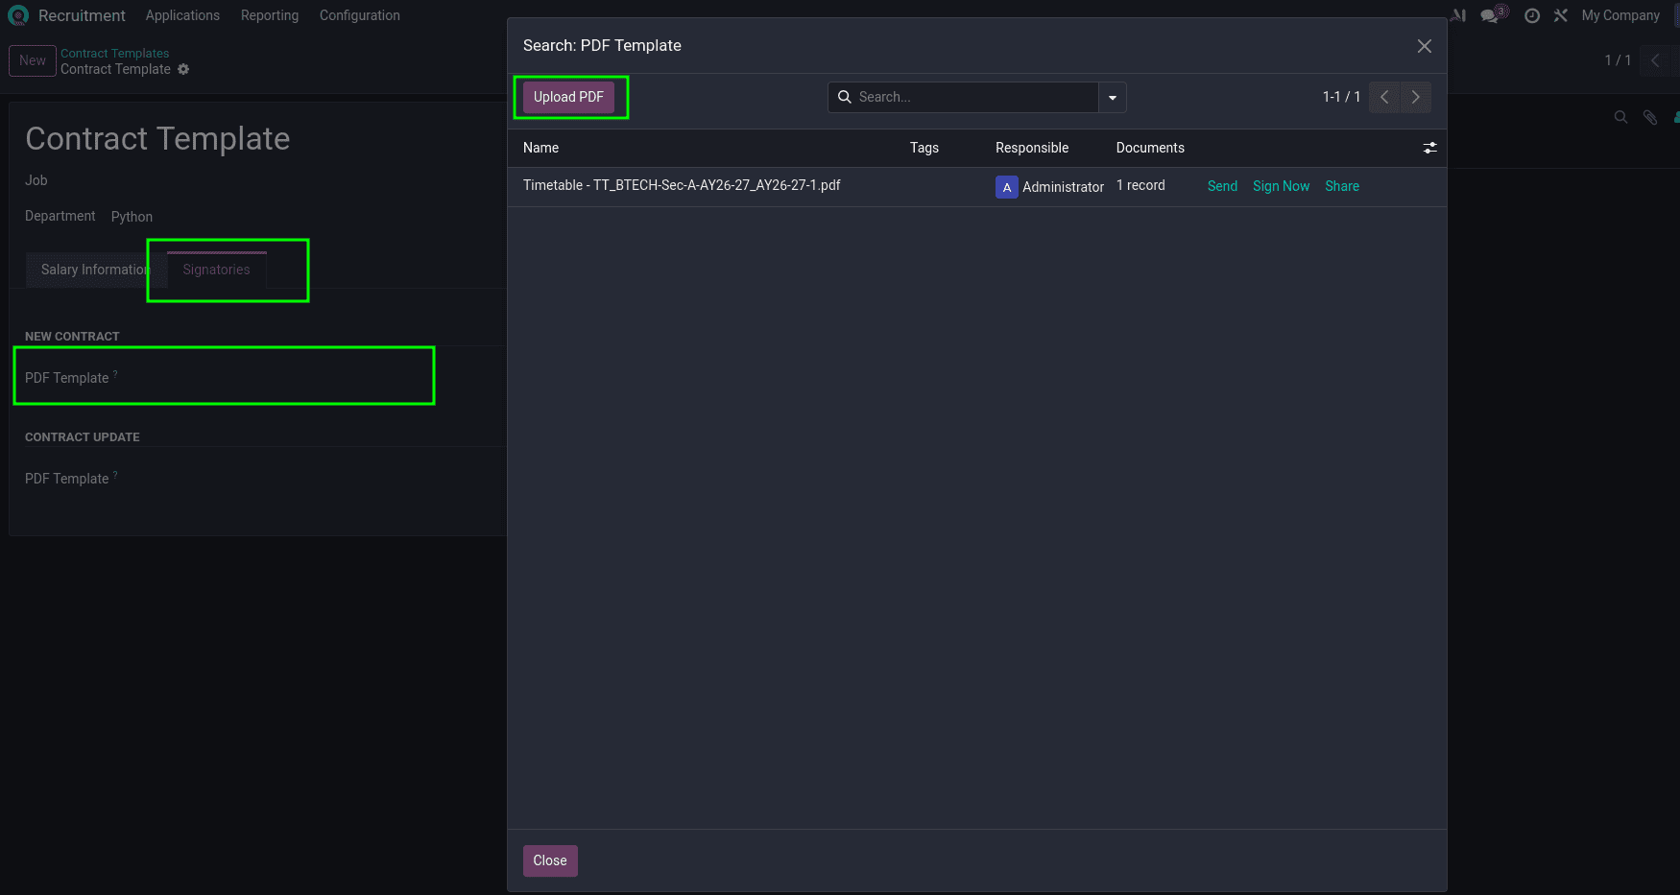Viewport: 1680px width, 895px height.
Task: Click the Close button at dialog bottom
Action: click(x=550, y=860)
